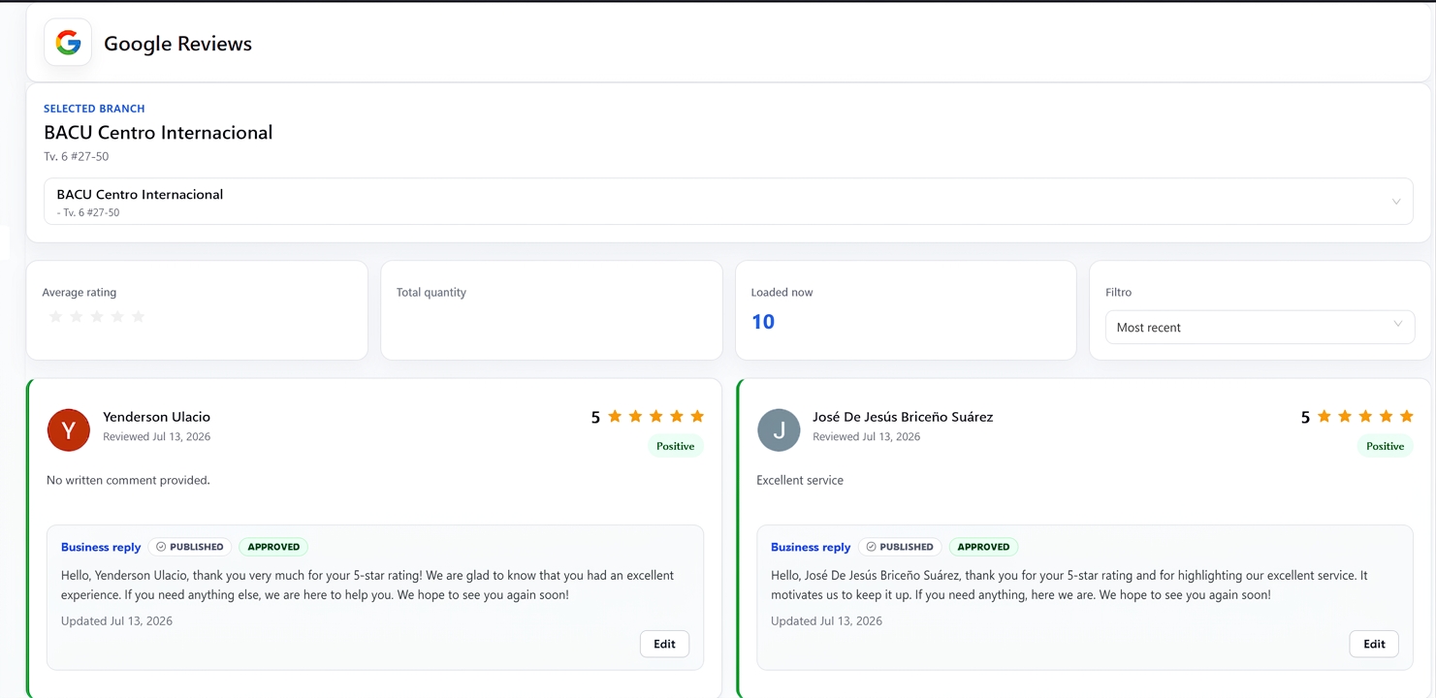Click 'Reviewed Jul 13, 2026' under Yenderson Ulacio
1436x698 pixels.
(156, 436)
